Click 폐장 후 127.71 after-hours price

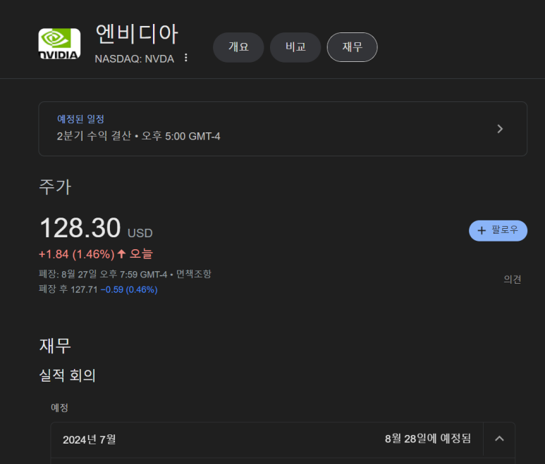(x=68, y=289)
